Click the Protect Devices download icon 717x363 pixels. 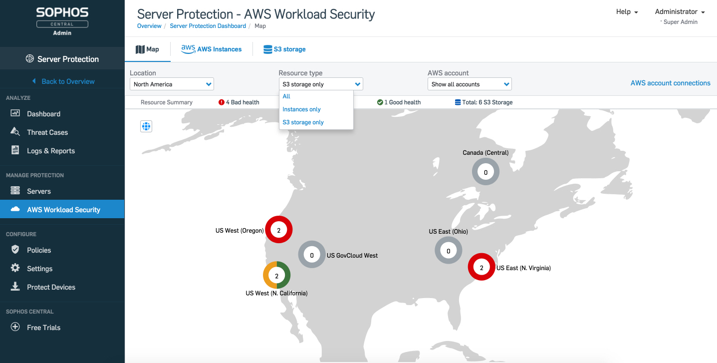[15, 287]
